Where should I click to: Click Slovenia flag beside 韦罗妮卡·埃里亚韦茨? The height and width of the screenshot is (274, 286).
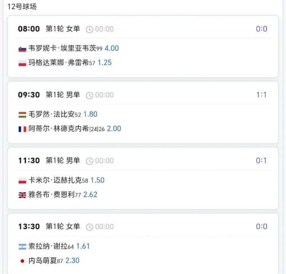point(22,49)
